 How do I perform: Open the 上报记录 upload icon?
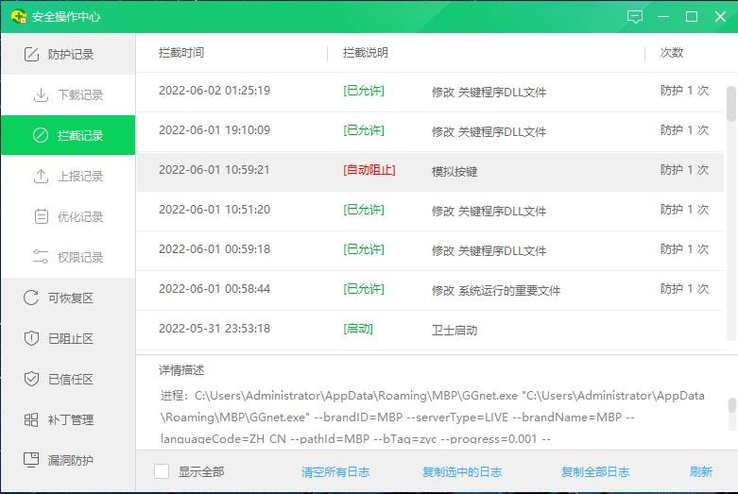41,177
